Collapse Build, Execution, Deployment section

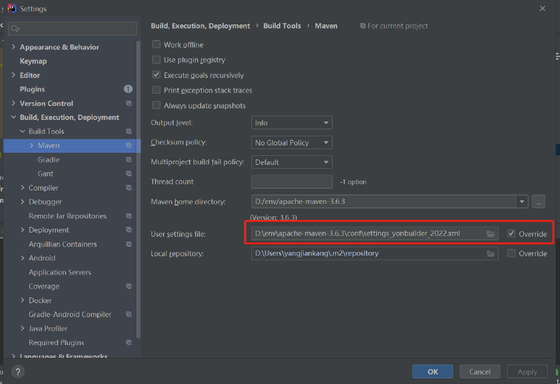(13, 117)
